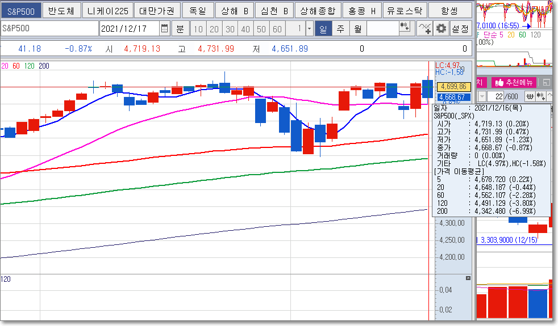
Task: Click the 60 moving average legend label
Action: point(16,66)
